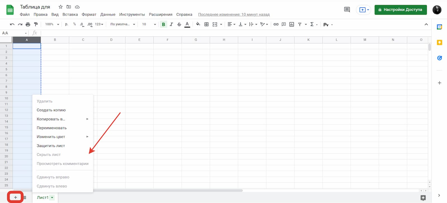Toggle italic formatting
Viewport: 447px width, 203px height.
coord(171,25)
